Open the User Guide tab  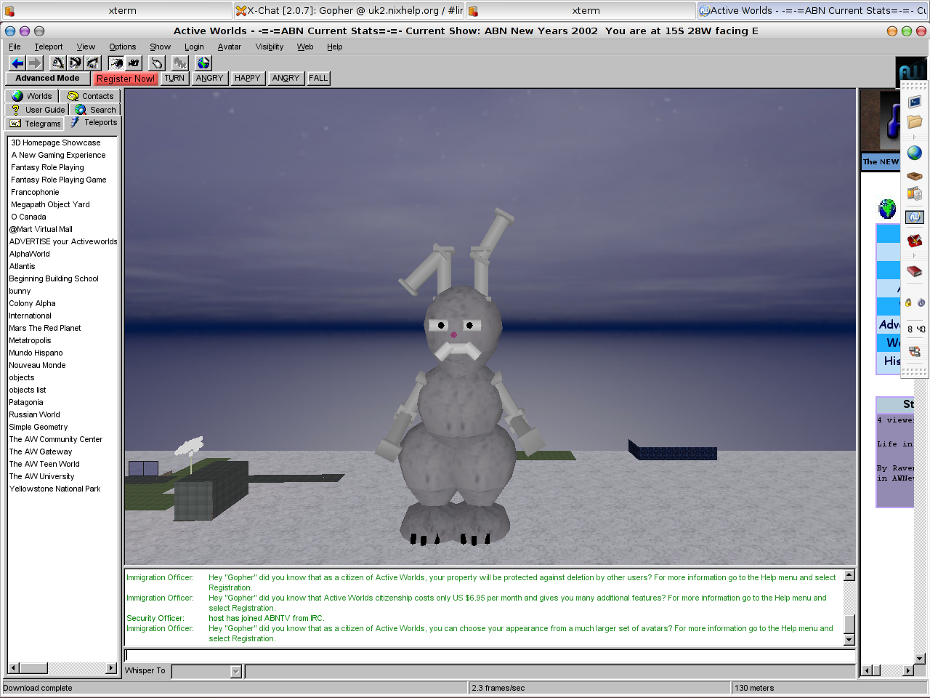pyautogui.click(x=38, y=110)
